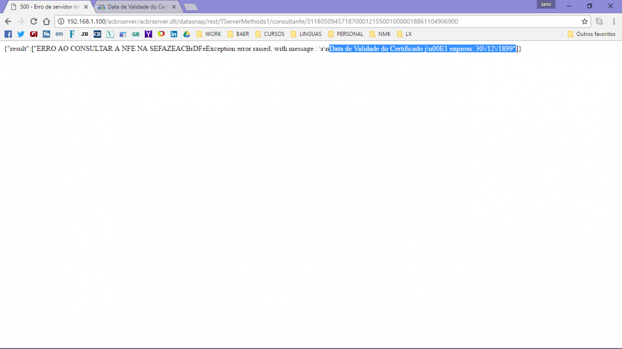
Task: Open the bookmark icon before GR
Action: (x=123, y=34)
